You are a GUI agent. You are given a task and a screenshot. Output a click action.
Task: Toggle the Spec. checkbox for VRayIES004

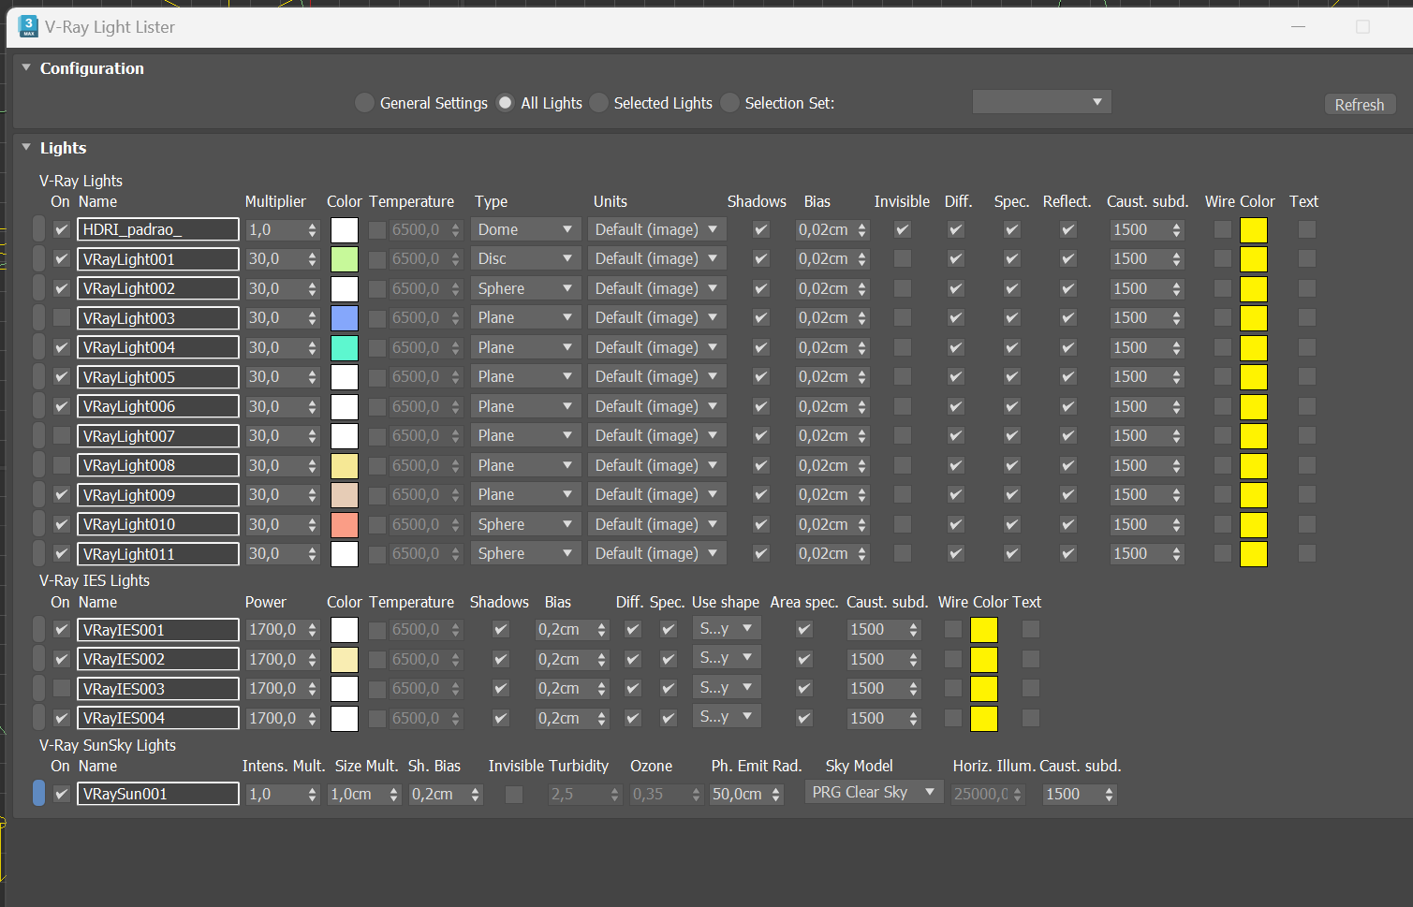(x=669, y=718)
